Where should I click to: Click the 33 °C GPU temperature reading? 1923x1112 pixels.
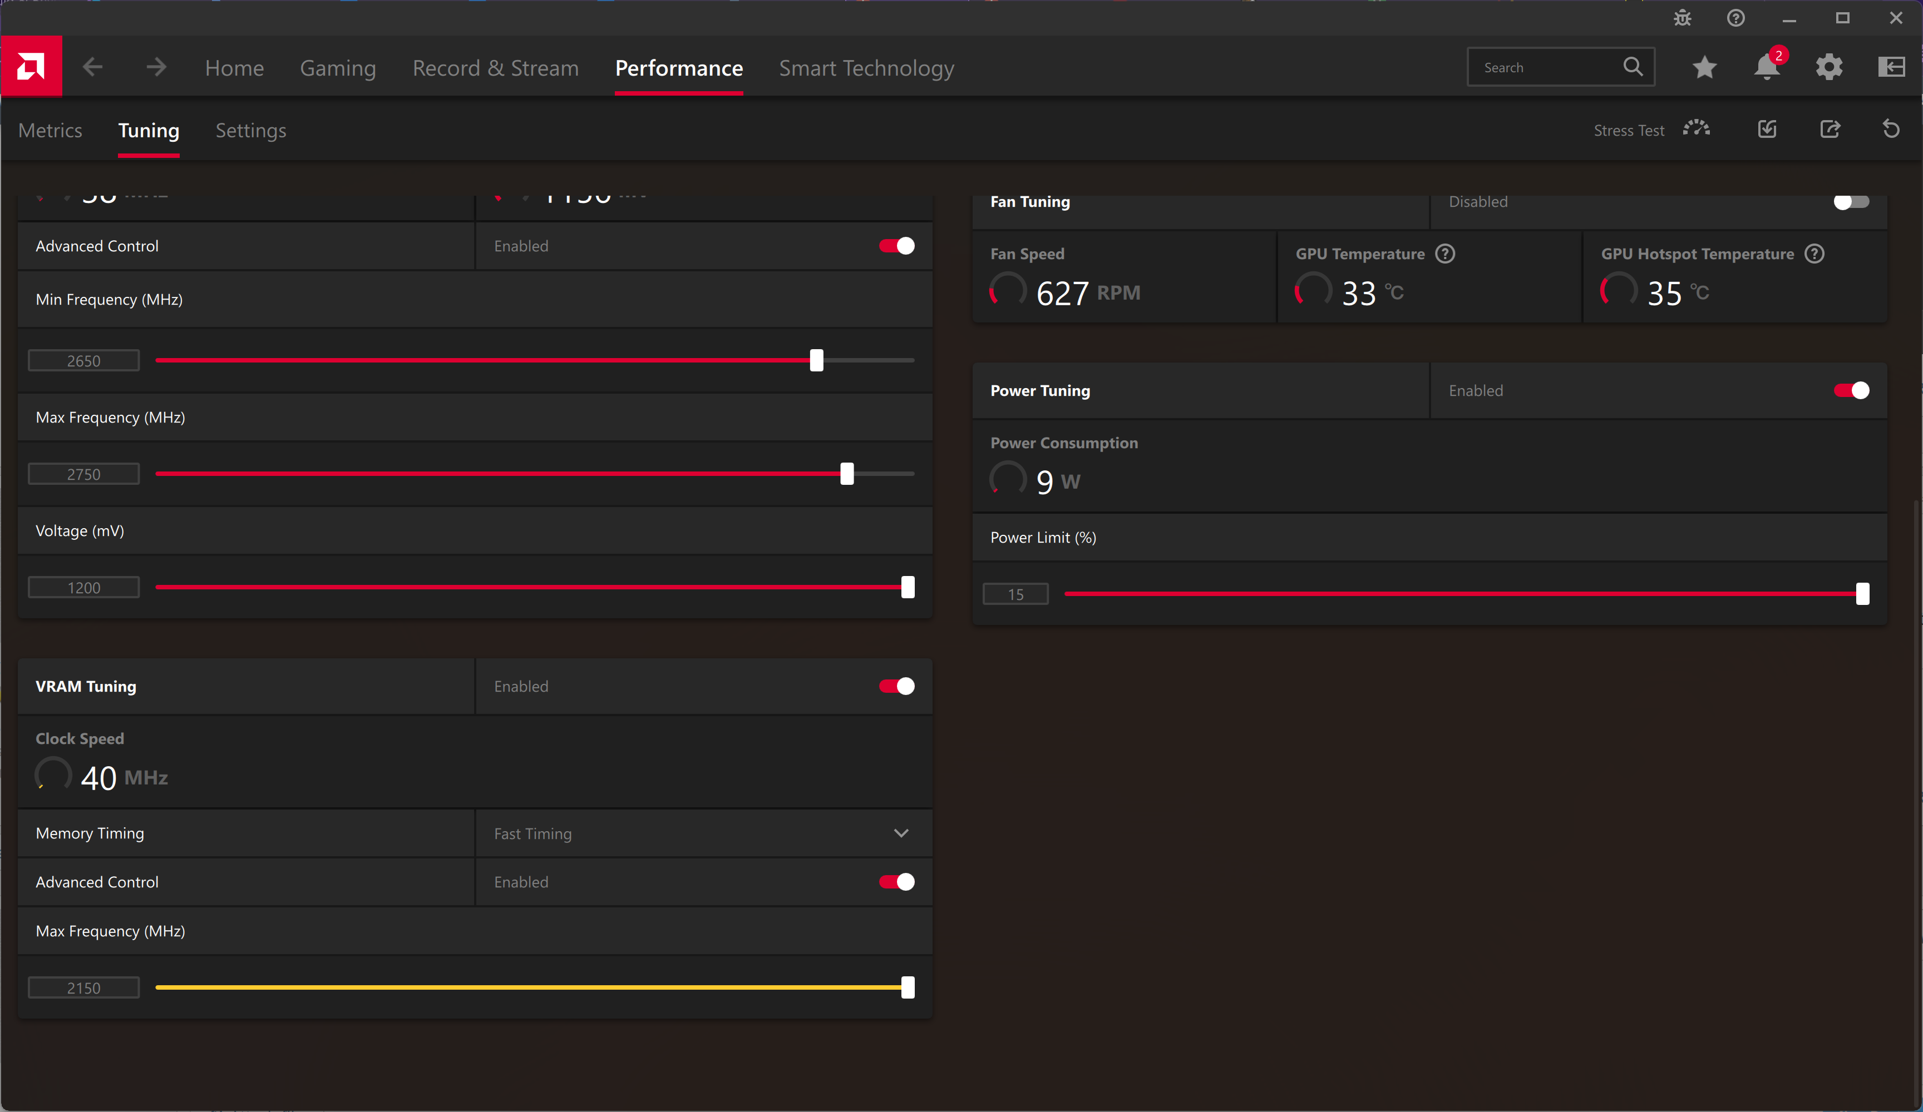tap(1372, 293)
